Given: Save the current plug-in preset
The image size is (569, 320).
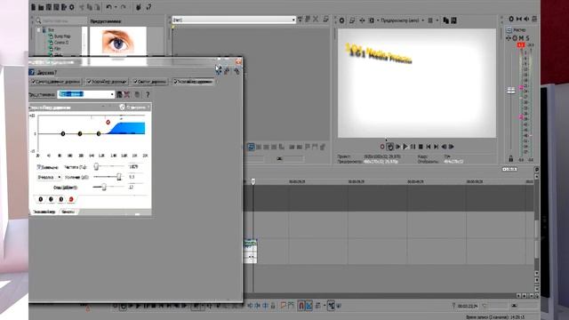Looking at the screenshot, I should pyautogui.click(x=119, y=95).
